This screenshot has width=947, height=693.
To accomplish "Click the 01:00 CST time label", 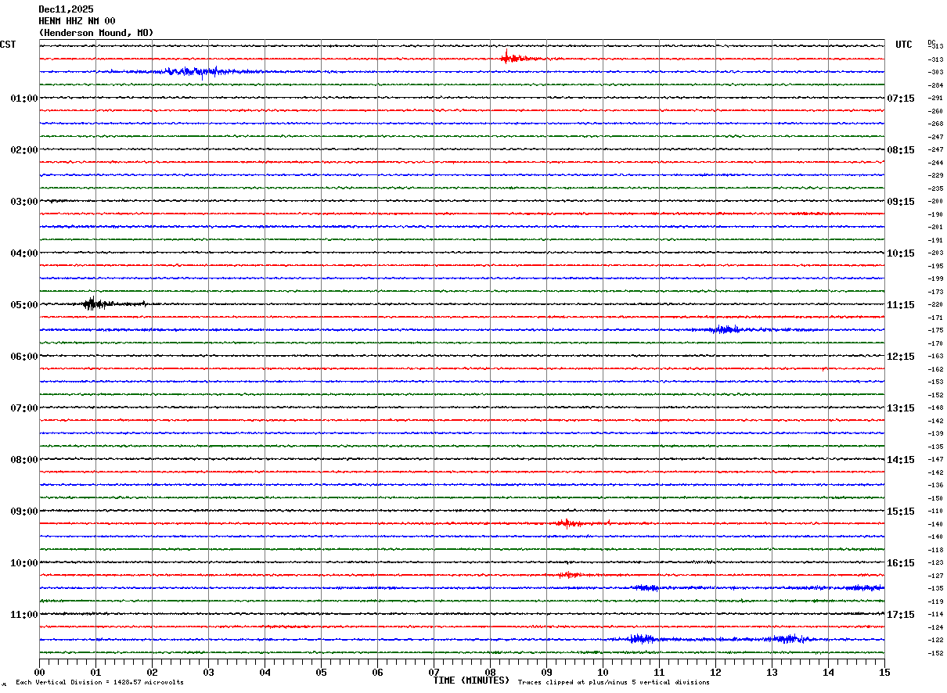I will (x=23, y=98).
